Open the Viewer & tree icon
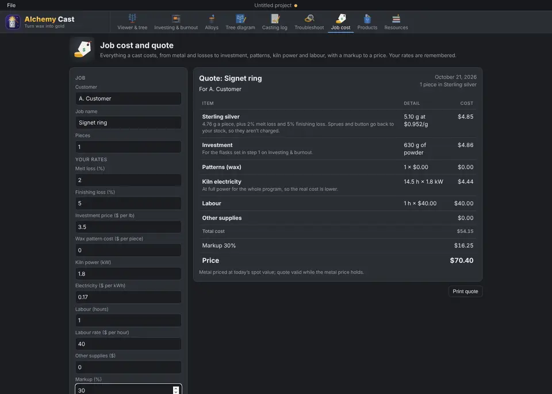Image resolution: width=552 pixels, height=394 pixels. pos(132,18)
